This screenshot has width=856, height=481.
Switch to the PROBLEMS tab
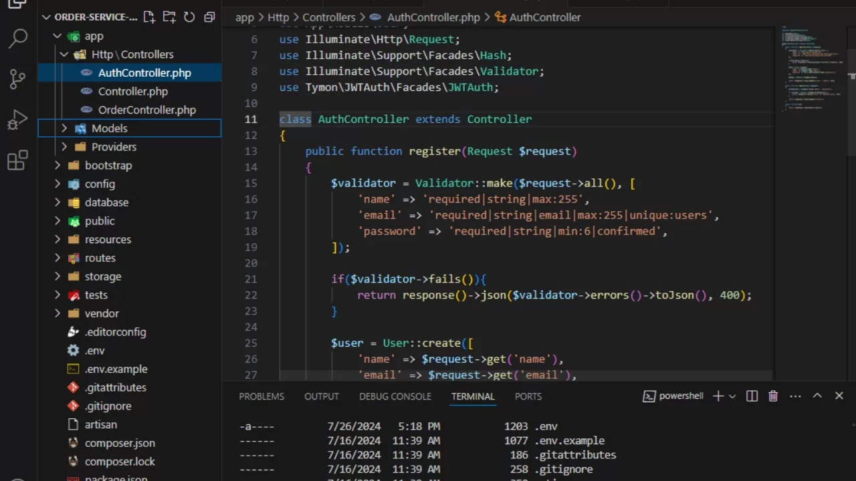(x=261, y=396)
